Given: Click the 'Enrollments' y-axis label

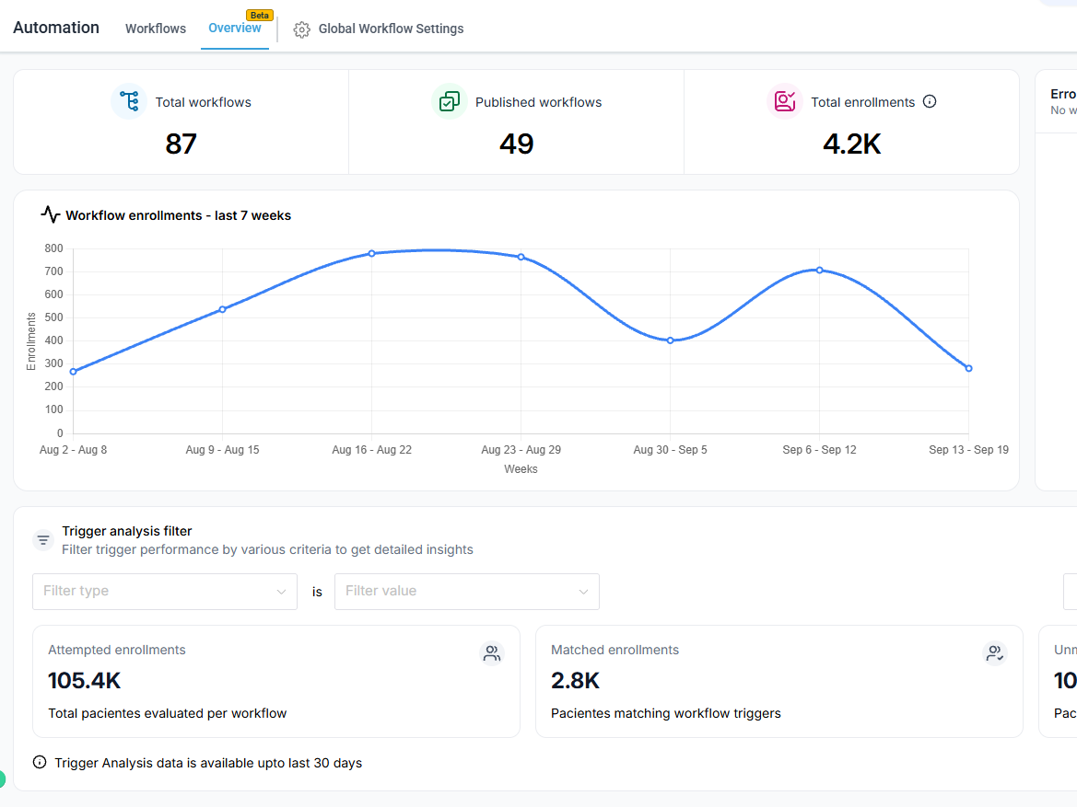Looking at the screenshot, I should (x=31, y=341).
